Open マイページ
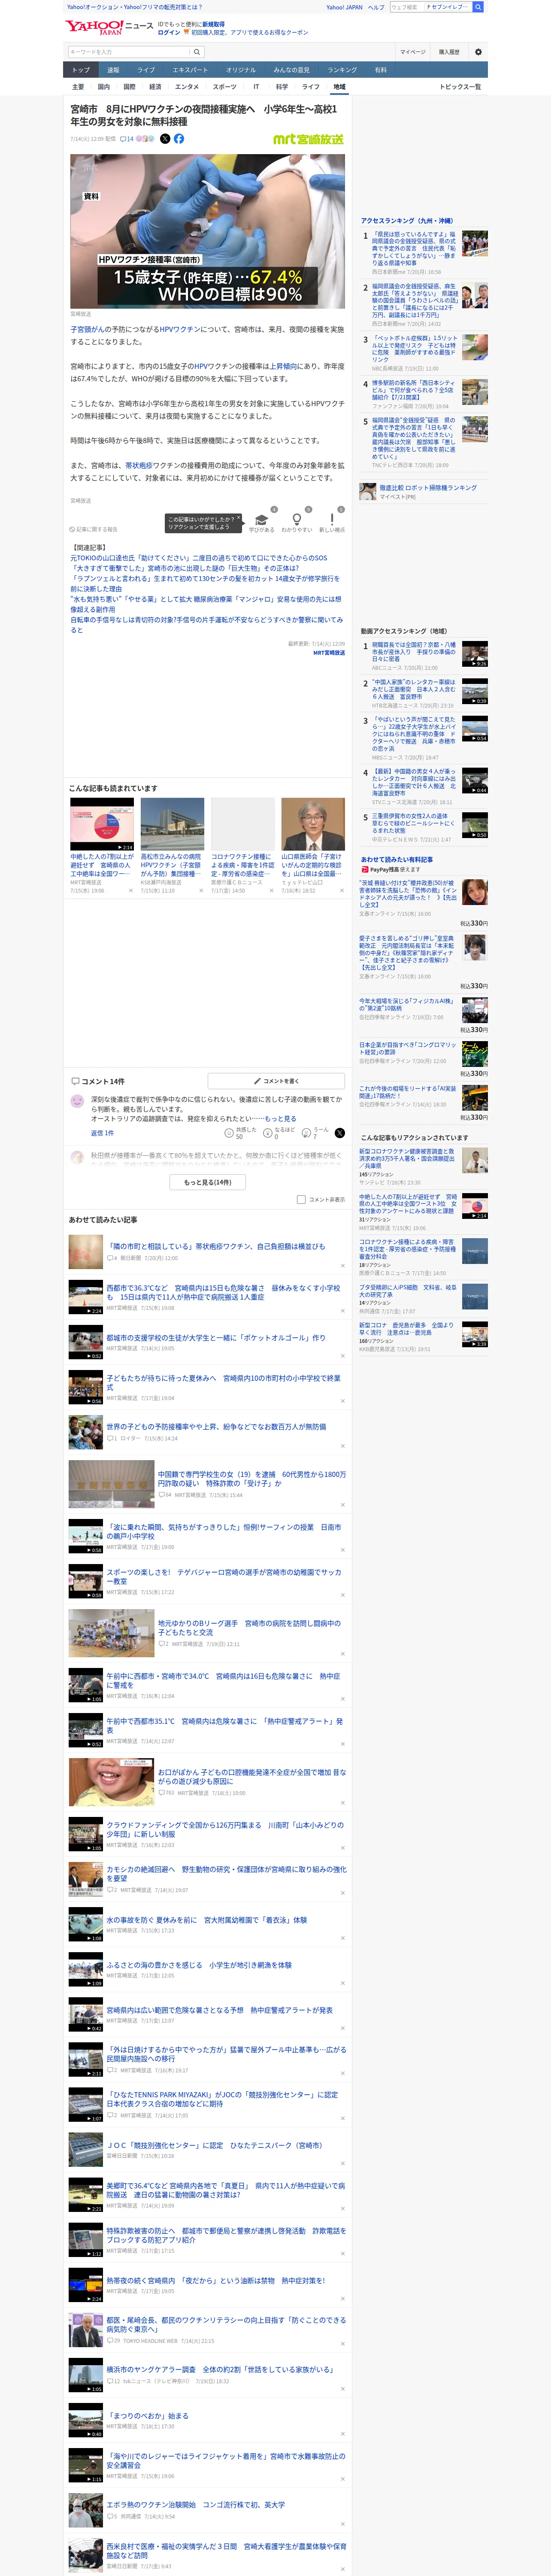This screenshot has width=551, height=2576. 412,52
